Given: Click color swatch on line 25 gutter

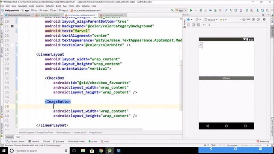Looking at the screenshot, I should tap(12, 45).
